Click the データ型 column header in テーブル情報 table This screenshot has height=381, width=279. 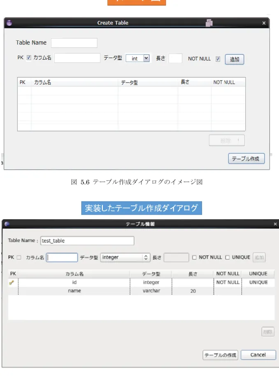pos(151,274)
